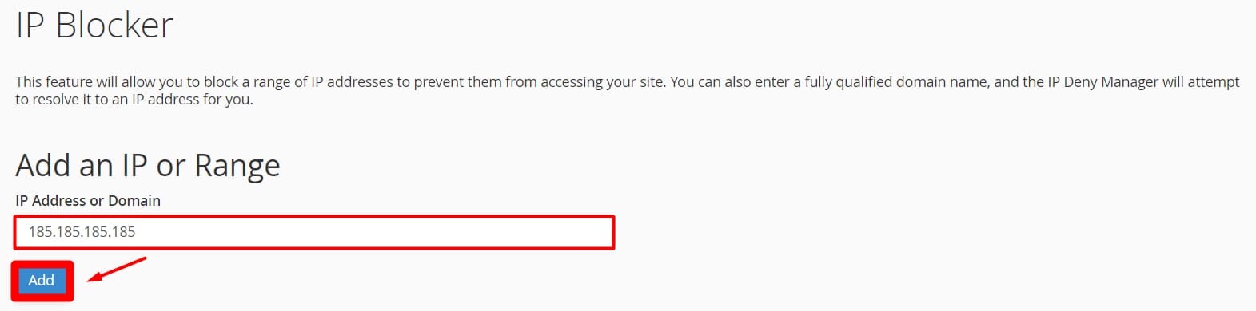Click the 185.185.185.185 text in the field
The image size is (1256, 311).
(x=82, y=232)
